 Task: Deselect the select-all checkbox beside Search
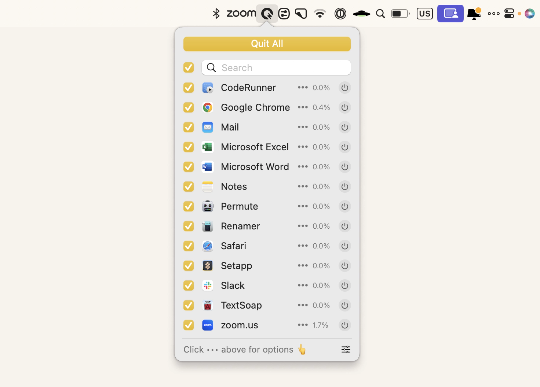coord(189,68)
